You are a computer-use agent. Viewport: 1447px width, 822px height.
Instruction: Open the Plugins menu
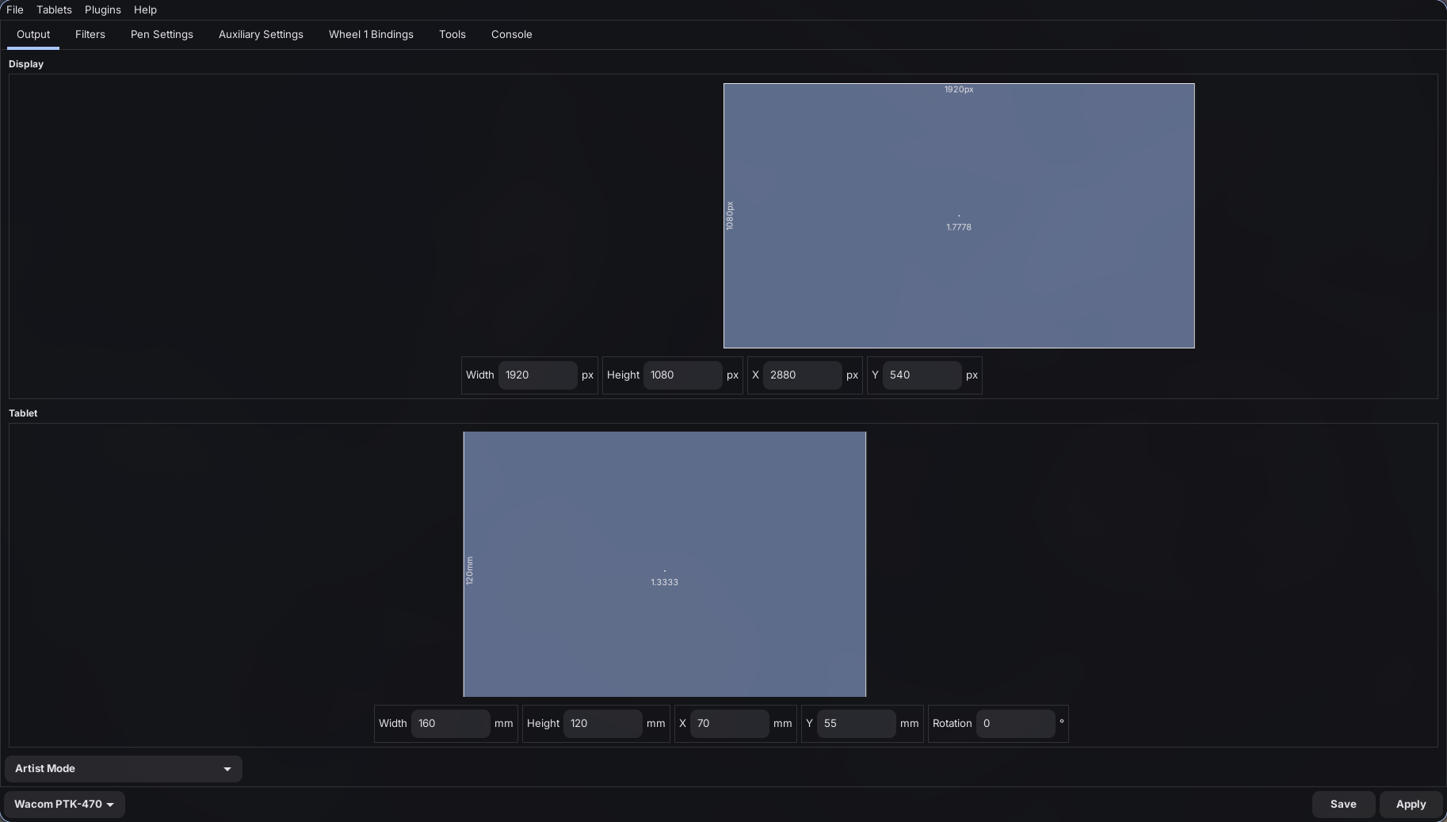[x=103, y=10]
